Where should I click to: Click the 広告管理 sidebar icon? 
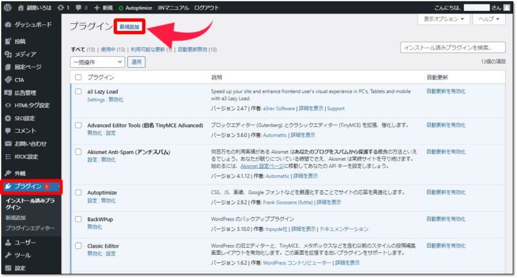tap(8, 93)
